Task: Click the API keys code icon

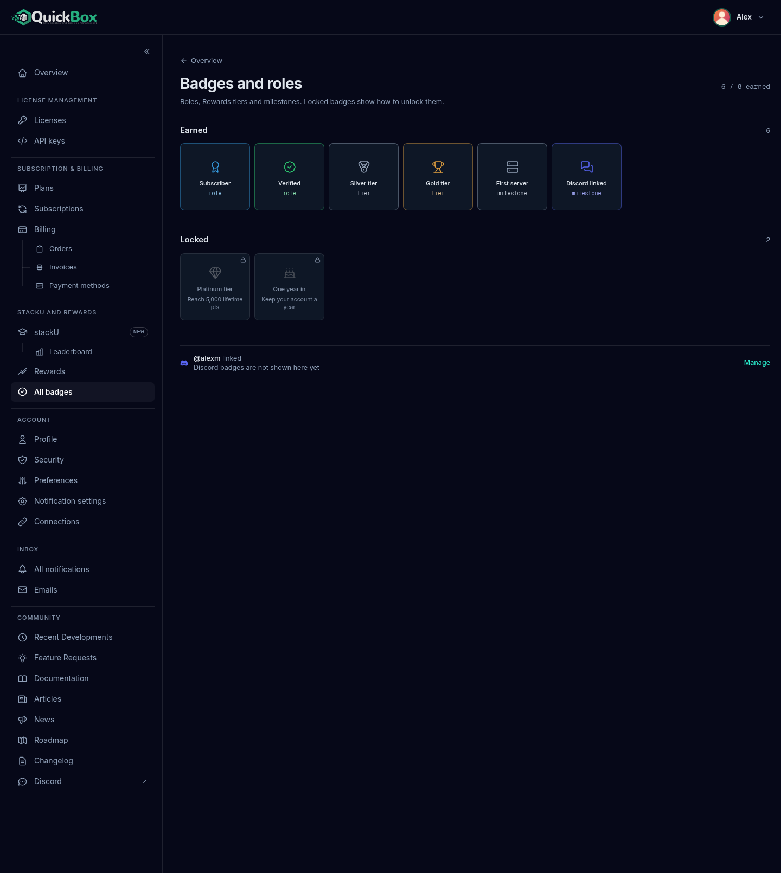Action: [x=23, y=141]
